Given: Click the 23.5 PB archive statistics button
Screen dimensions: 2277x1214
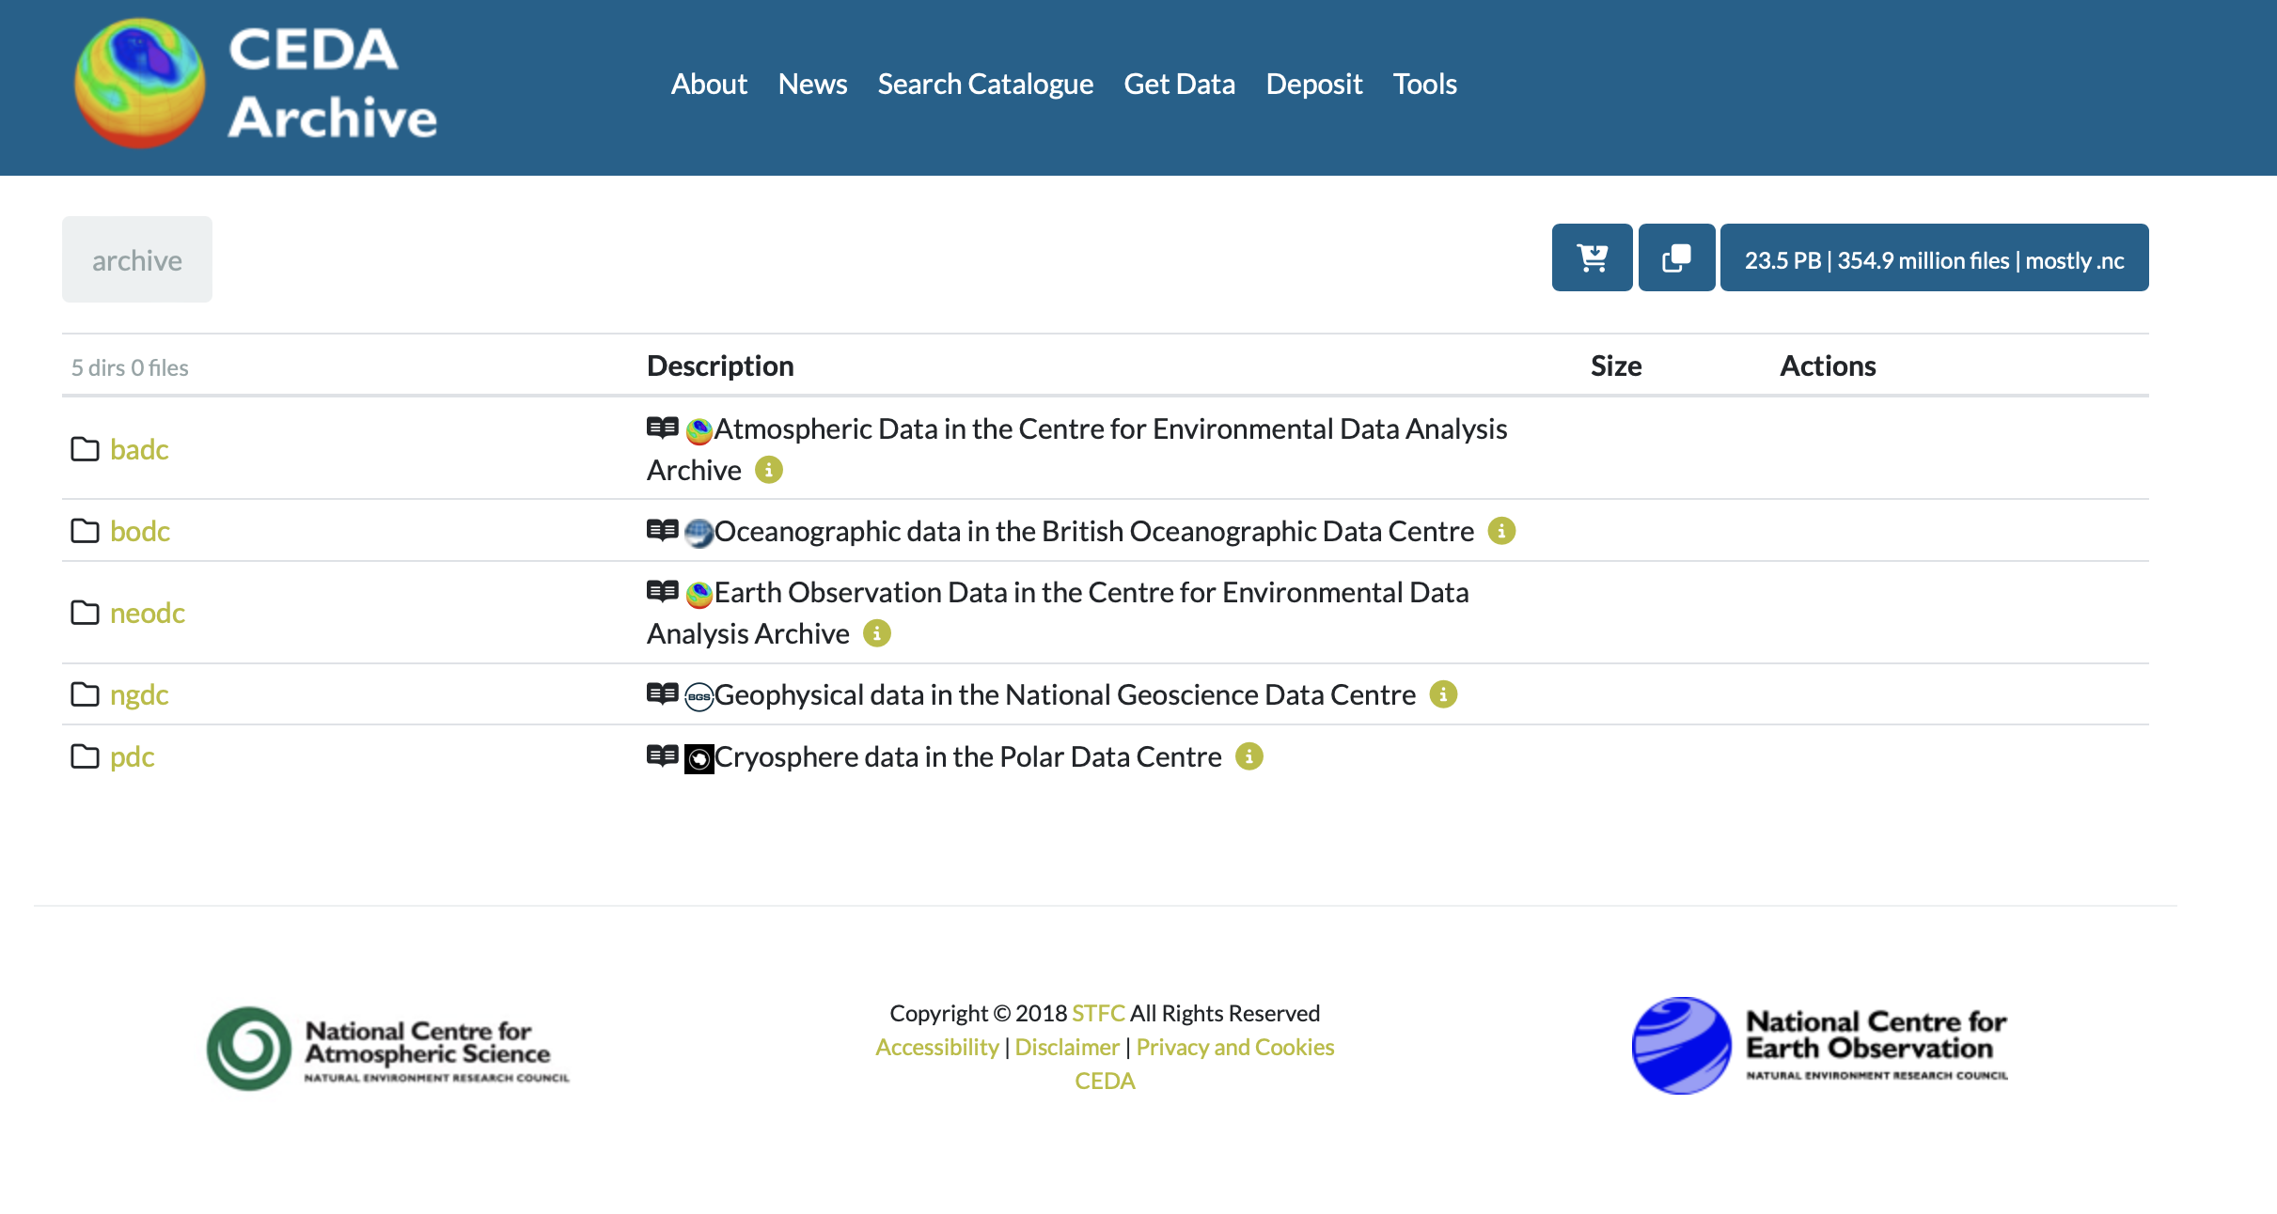Looking at the screenshot, I should tap(1934, 259).
